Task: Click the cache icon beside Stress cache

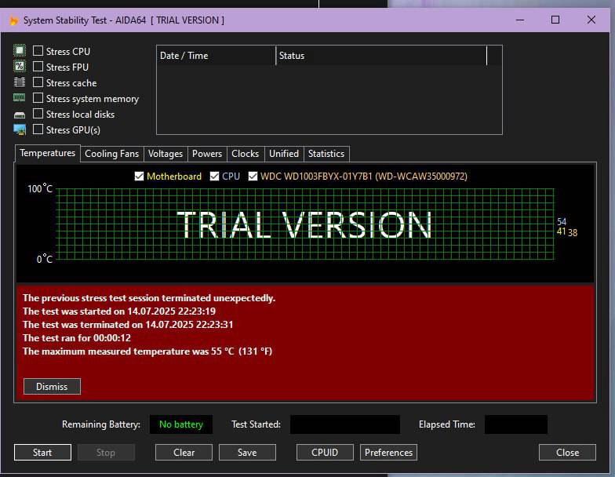Action: (20, 82)
